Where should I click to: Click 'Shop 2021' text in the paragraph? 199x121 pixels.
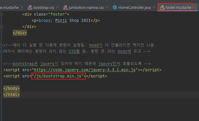click(80, 21)
